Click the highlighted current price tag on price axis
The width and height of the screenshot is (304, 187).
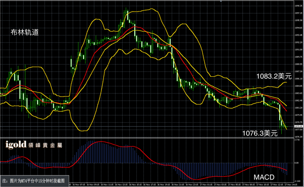coord(299,126)
